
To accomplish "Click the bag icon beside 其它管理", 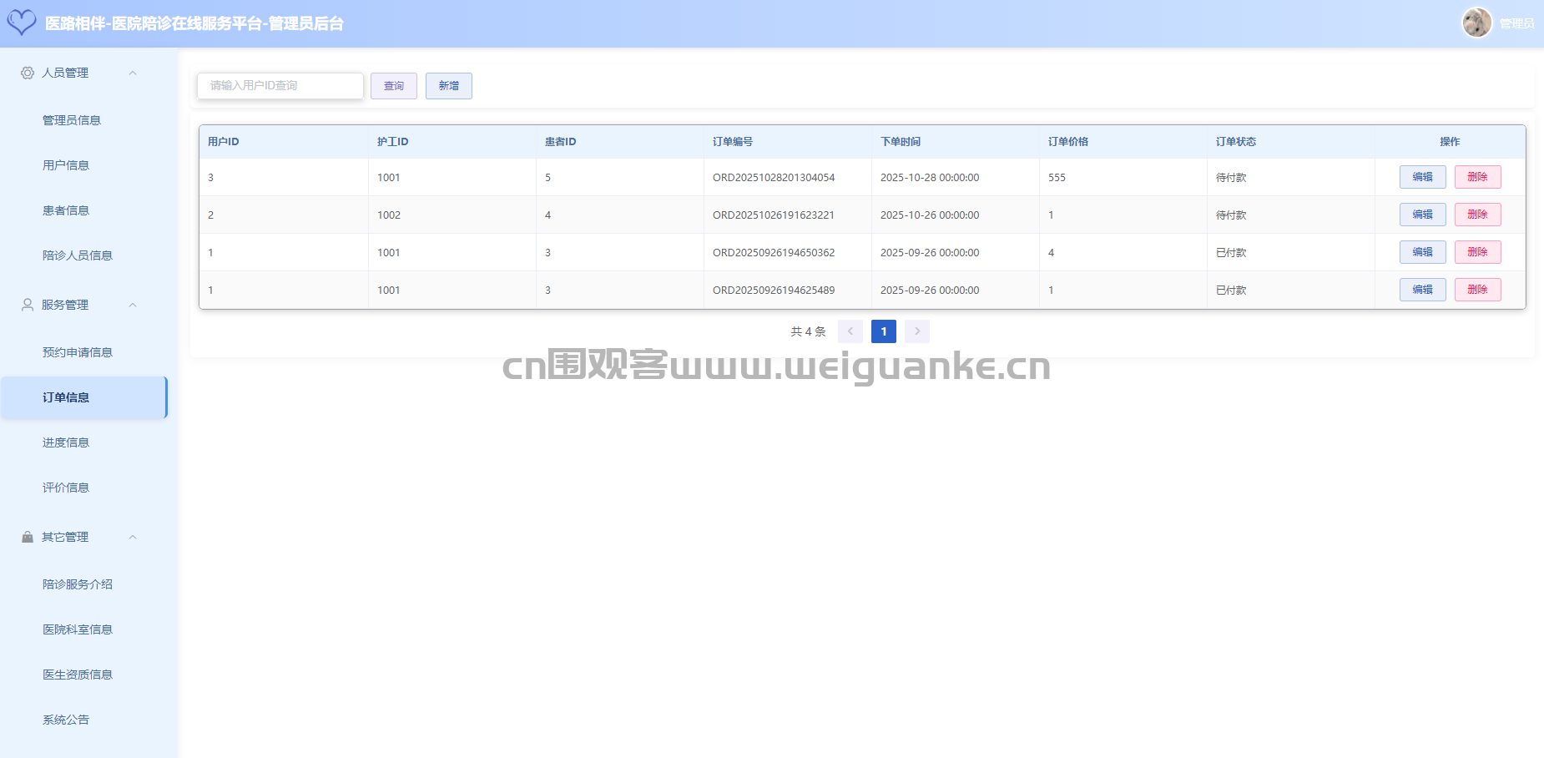I will point(28,537).
